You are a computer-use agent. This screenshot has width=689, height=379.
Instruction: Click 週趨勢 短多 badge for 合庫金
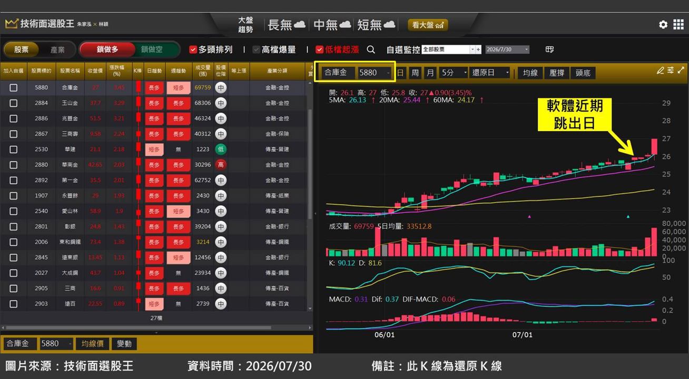tap(179, 88)
